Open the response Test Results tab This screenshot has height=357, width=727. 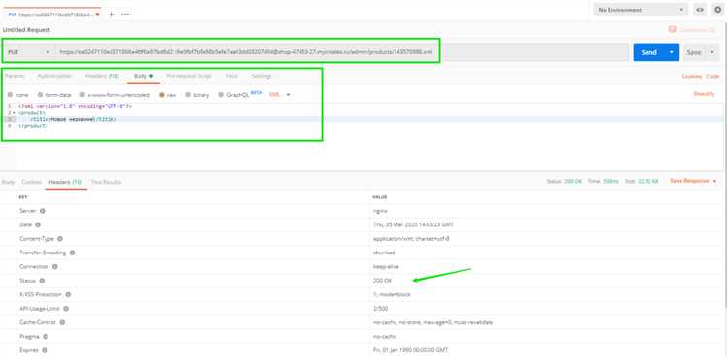tap(107, 182)
